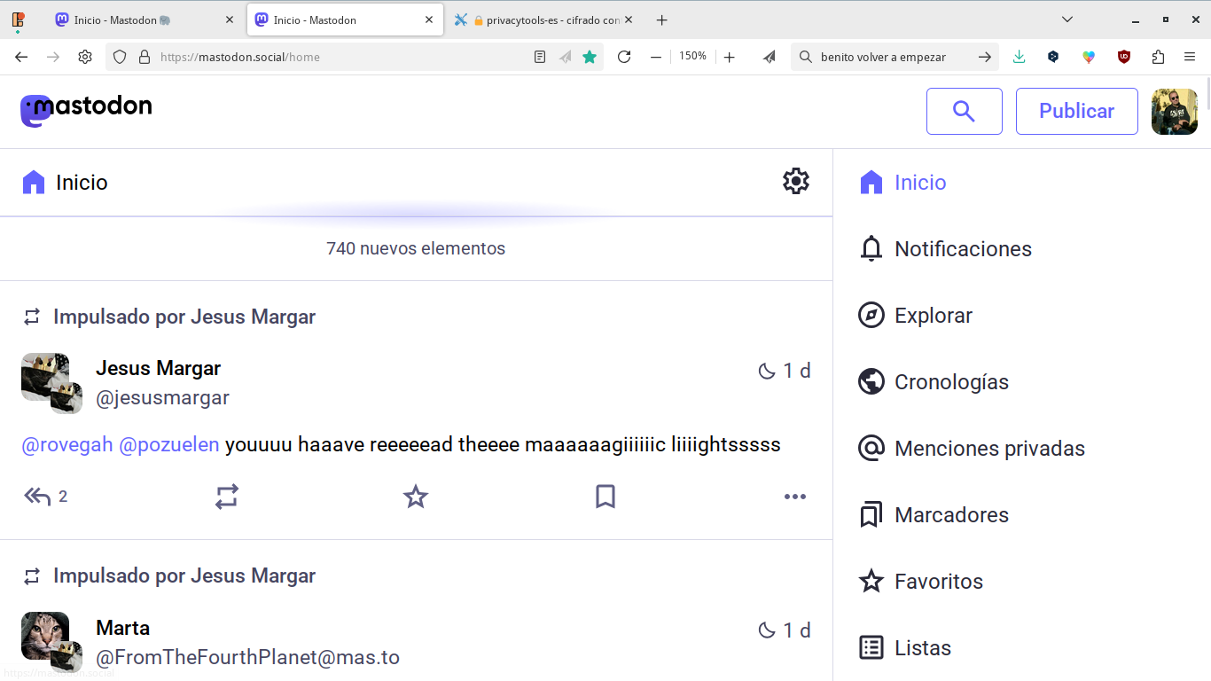This screenshot has height=681, width=1211.
Task: Click the Mastodon logo
Action: pyautogui.click(x=86, y=110)
